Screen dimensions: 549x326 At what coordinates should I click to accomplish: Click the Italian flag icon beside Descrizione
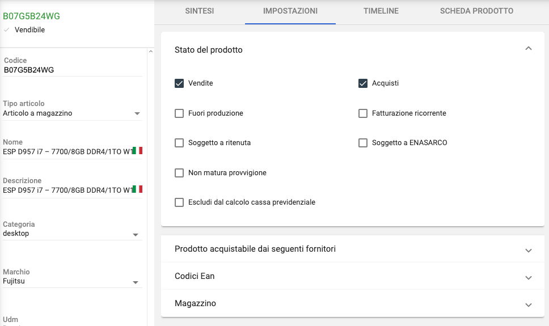(137, 189)
